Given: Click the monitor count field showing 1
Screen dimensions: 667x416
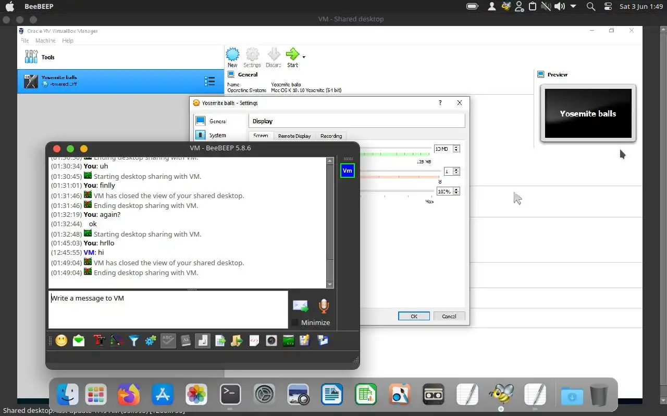Looking at the screenshot, I should (x=448, y=171).
